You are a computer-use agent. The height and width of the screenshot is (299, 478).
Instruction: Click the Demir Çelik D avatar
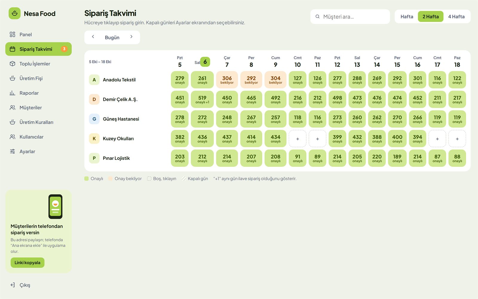94,99
